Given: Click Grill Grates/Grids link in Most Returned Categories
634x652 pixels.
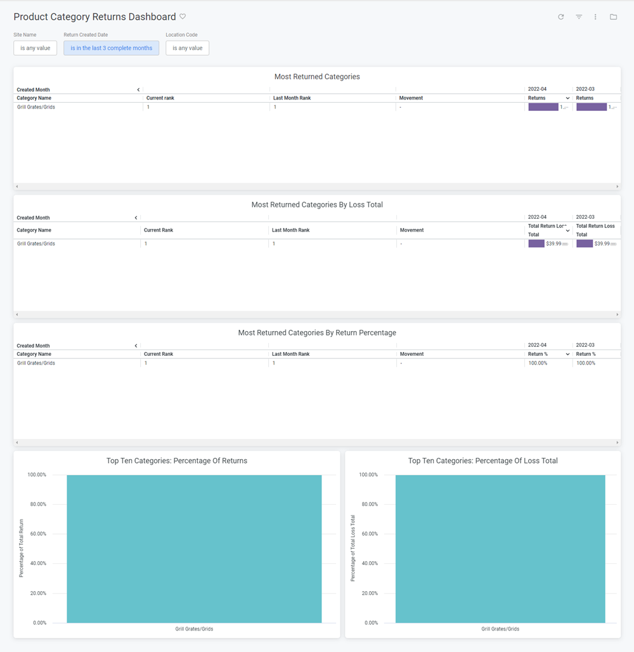Looking at the screenshot, I should 36,107.
